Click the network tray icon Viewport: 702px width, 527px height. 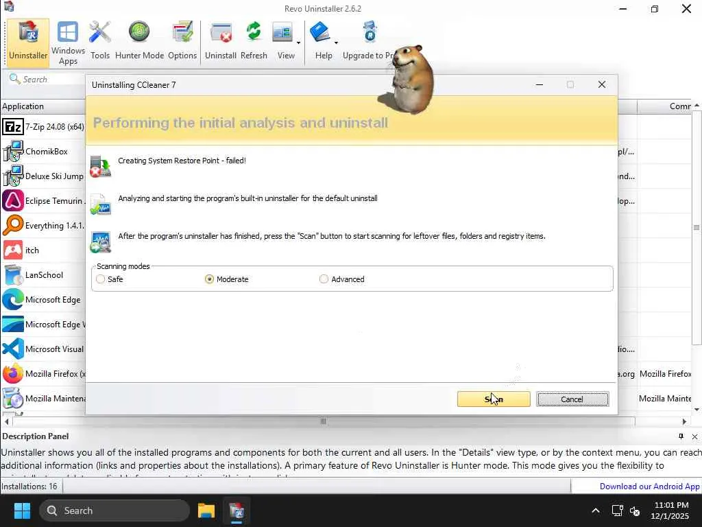tap(618, 511)
